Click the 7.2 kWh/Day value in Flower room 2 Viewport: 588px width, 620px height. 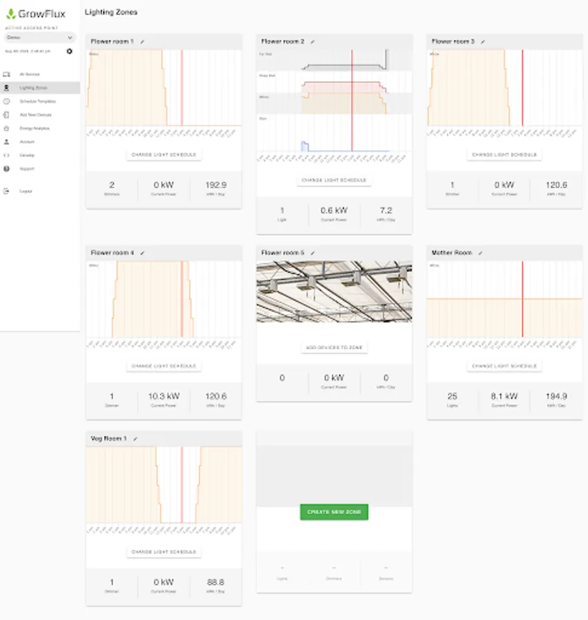click(386, 210)
